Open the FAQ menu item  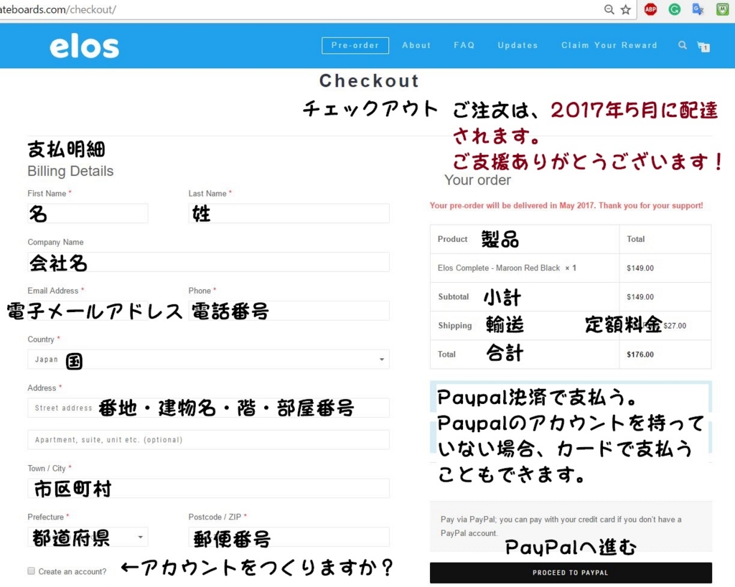click(464, 45)
